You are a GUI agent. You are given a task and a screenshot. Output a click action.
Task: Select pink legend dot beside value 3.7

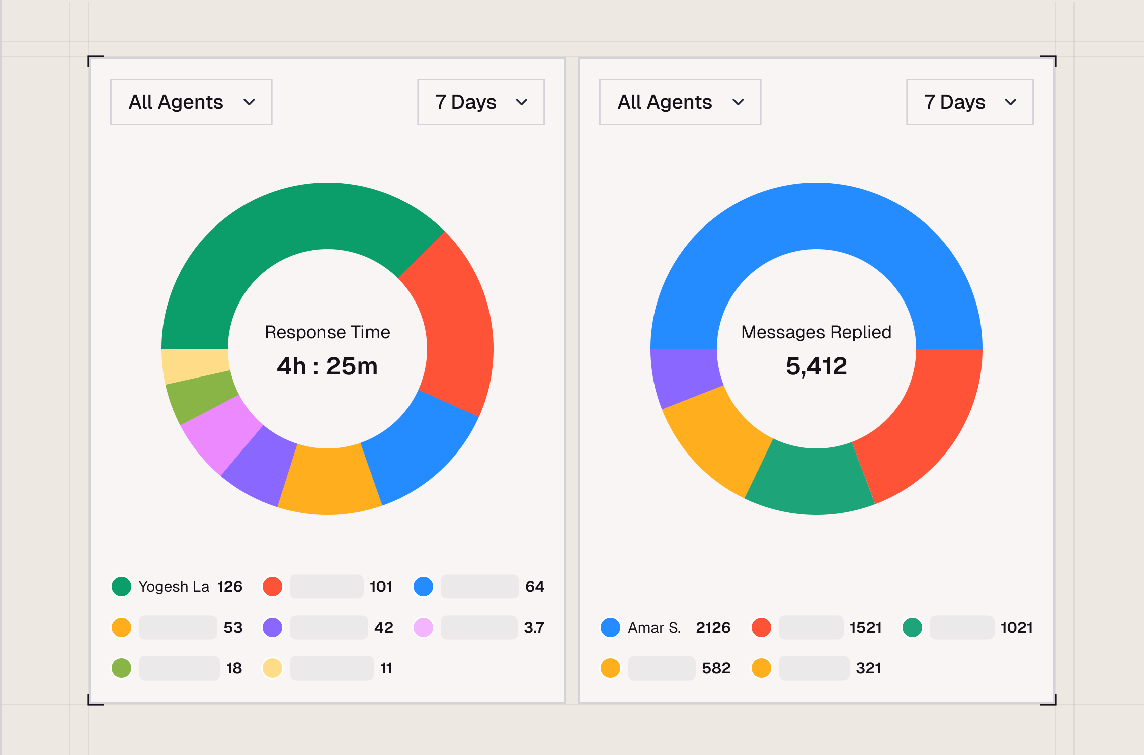423,627
